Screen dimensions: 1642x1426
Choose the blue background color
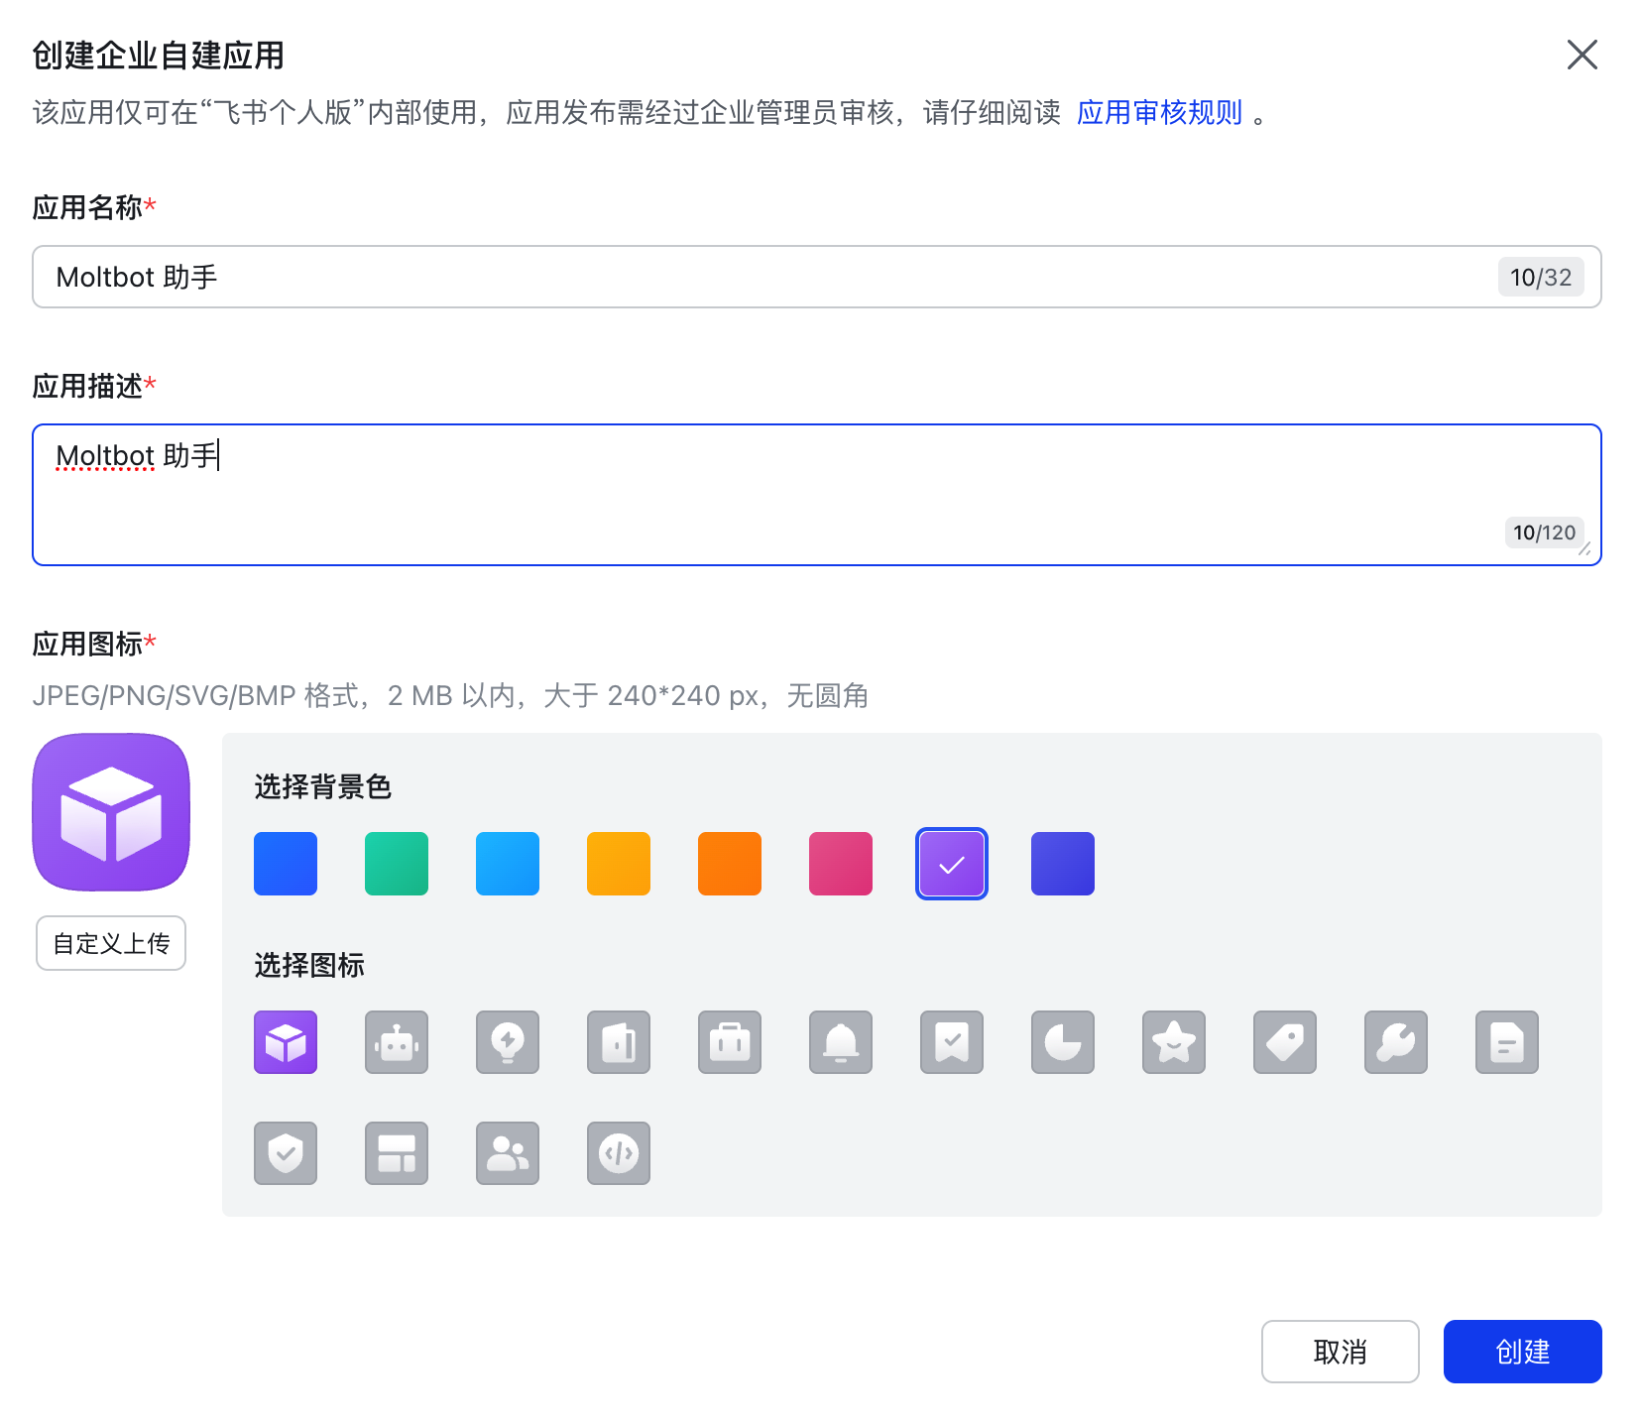(x=286, y=864)
